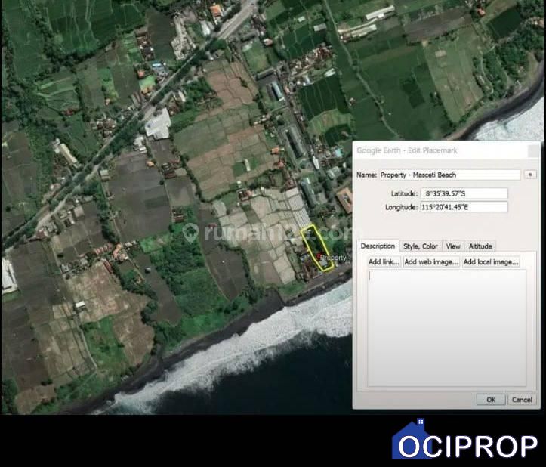The height and width of the screenshot is (467, 546).
Task: Go to the Altitude tab
Action: coord(480,246)
